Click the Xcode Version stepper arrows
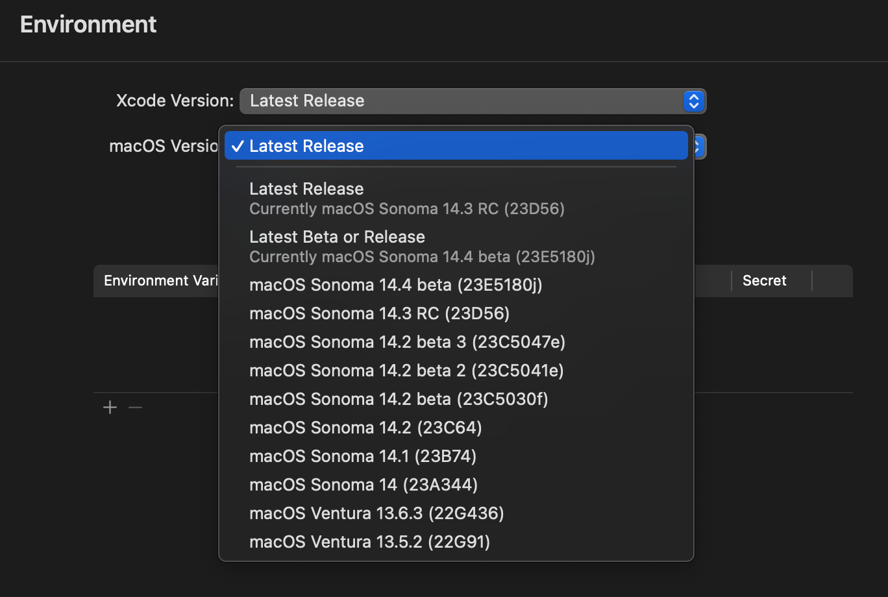The width and height of the screenshot is (888, 597). tap(693, 101)
